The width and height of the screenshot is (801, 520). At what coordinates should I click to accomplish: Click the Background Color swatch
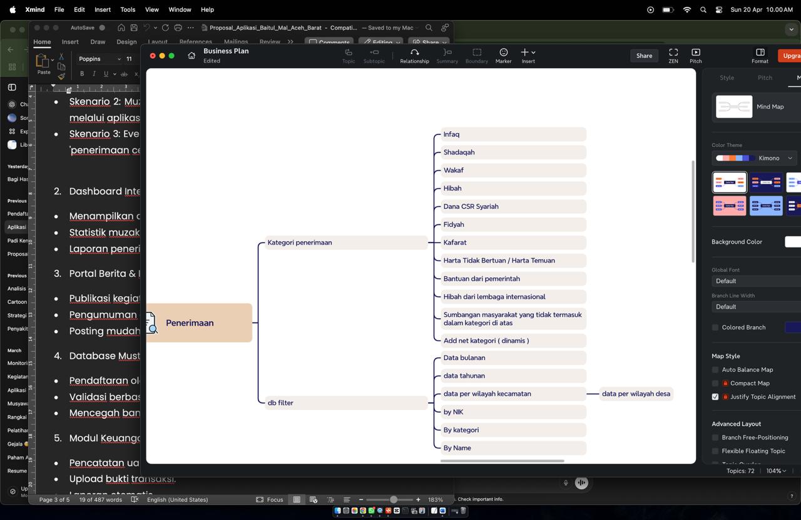792,242
